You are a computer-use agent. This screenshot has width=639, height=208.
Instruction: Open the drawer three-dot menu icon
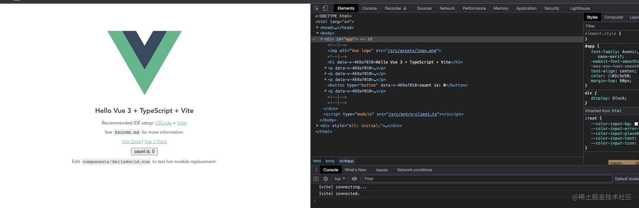click(316, 170)
